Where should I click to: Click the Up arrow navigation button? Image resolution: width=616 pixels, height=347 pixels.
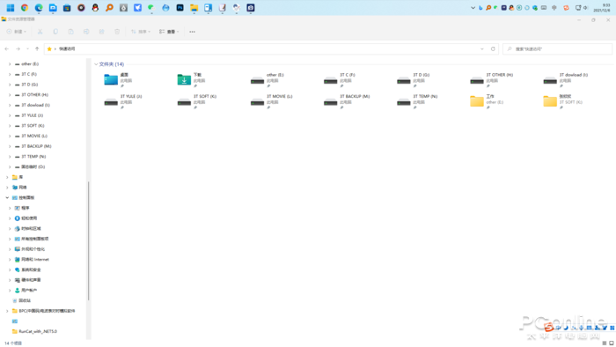37,48
